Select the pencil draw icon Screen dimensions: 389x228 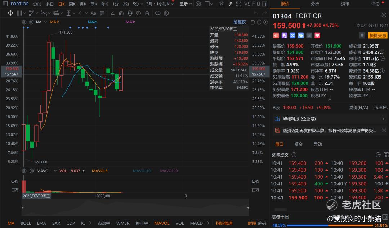point(230,4)
